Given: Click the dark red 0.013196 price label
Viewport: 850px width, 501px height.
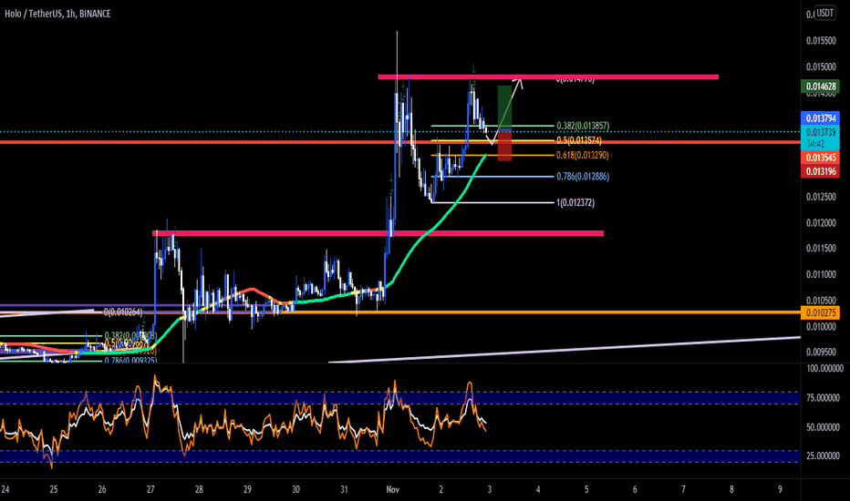Looking at the screenshot, I should pyautogui.click(x=821, y=171).
